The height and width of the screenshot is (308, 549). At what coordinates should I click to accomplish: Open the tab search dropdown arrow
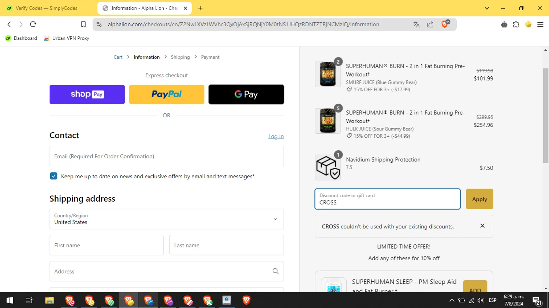487,8
